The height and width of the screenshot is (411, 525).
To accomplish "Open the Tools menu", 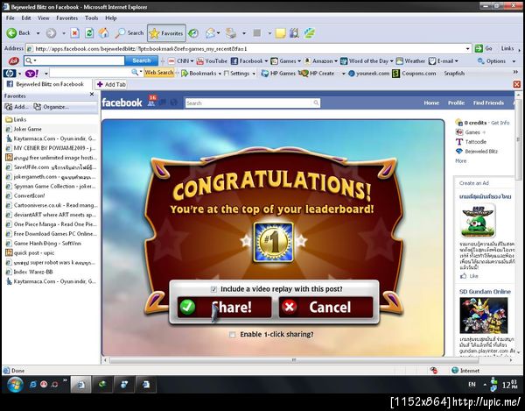I will click(91, 18).
